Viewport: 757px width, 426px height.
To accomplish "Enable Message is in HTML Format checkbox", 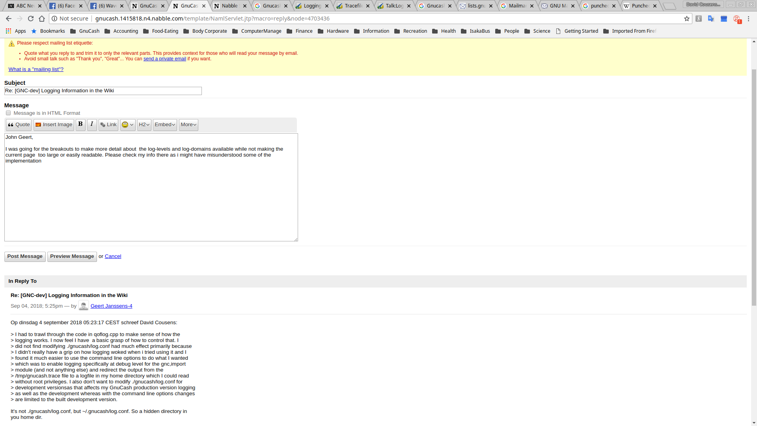I will [x=8, y=113].
